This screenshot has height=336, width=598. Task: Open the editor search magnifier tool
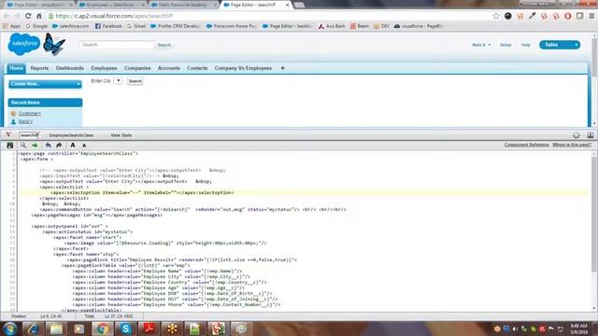coord(22,146)
